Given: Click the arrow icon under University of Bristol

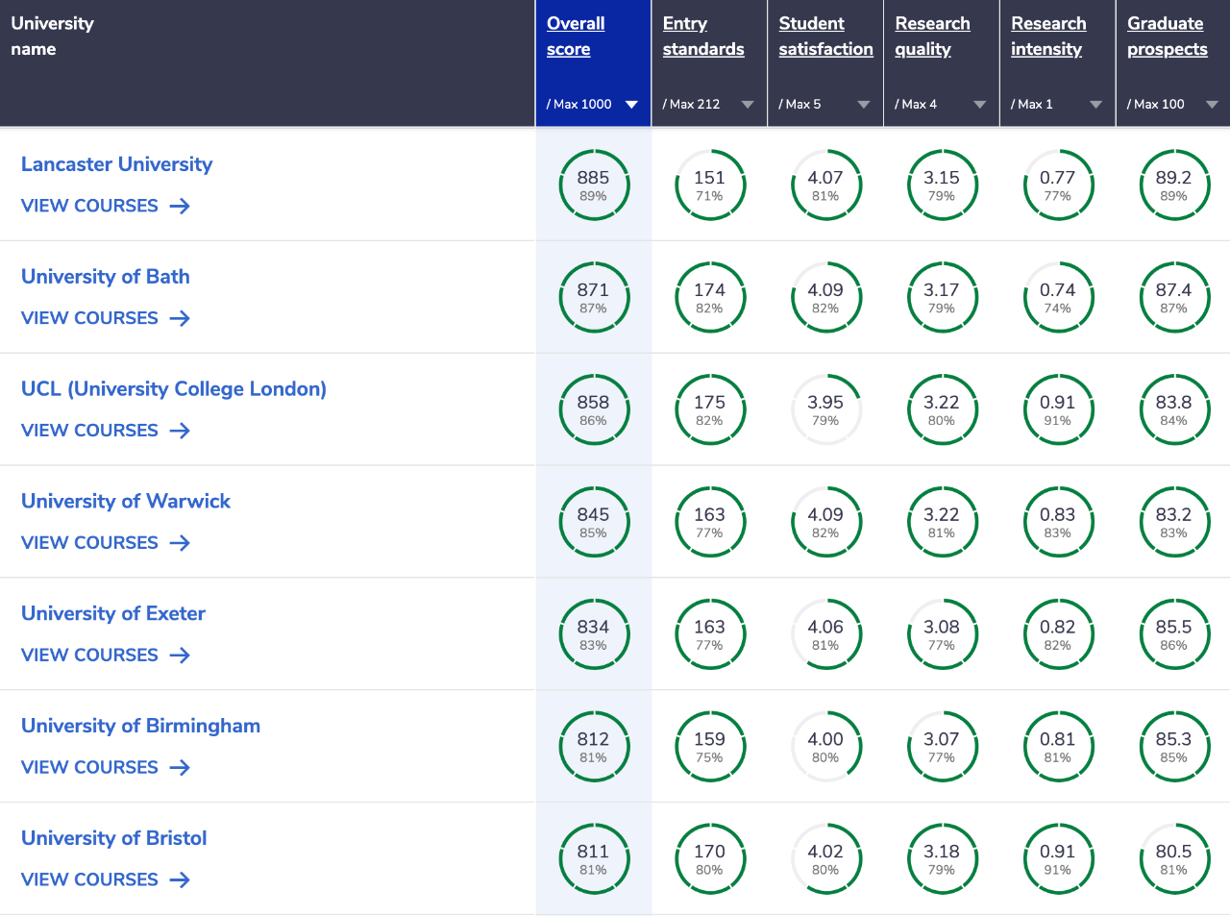Looking at the screenshot, I should point(180,880).
